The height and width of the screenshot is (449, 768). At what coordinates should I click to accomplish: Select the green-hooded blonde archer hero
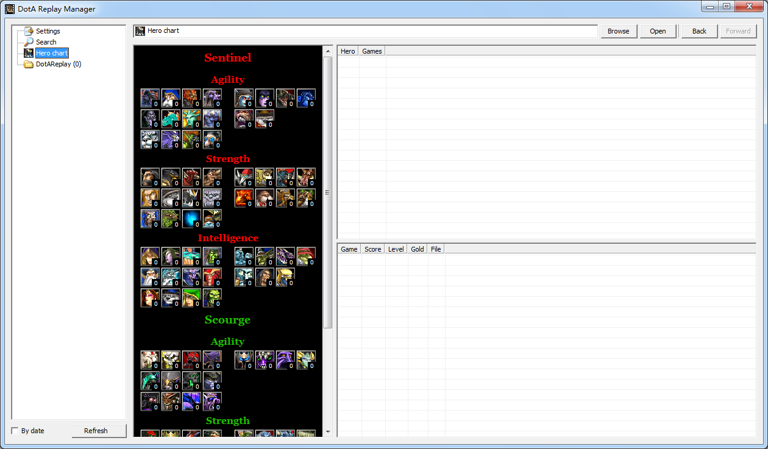coord(192,299)
